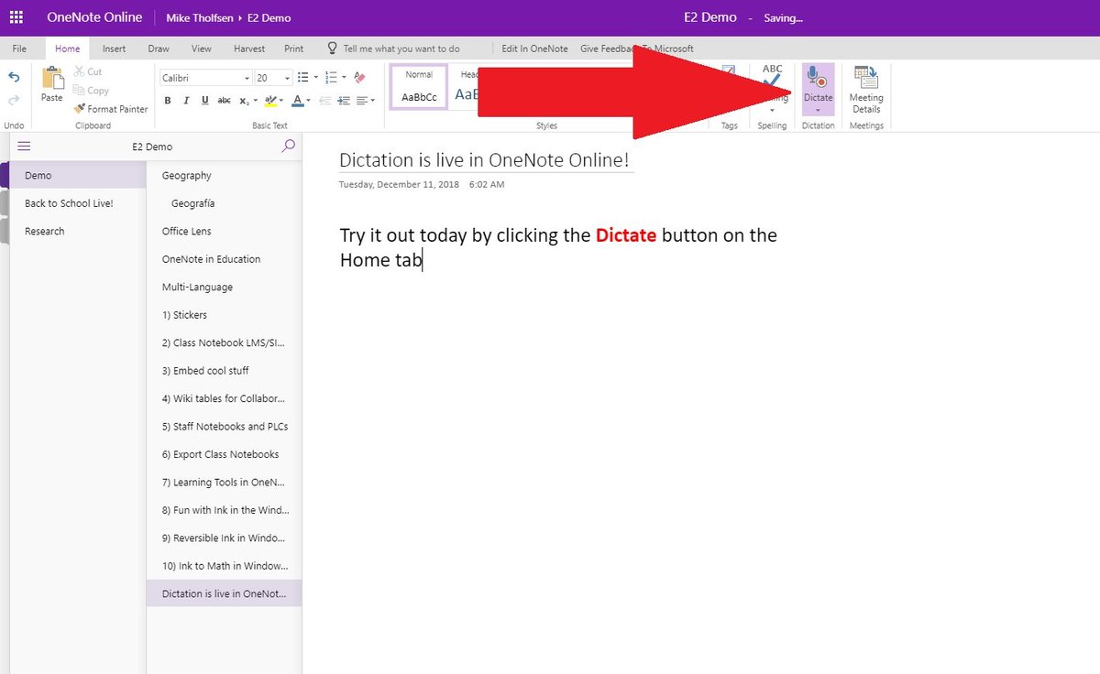Open the OneNote in Education page
This screenshot has height=674, width=1100.
tap(224, 259)
